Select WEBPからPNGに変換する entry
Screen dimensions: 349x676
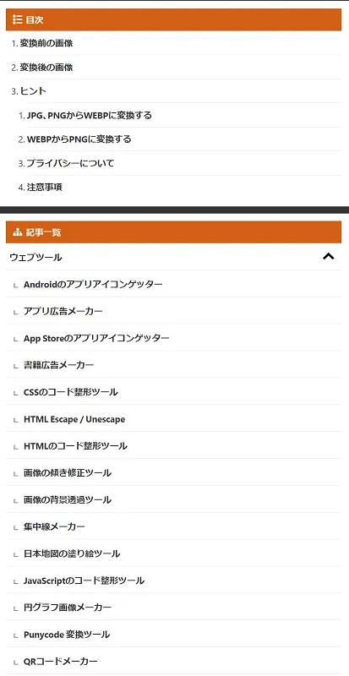[x=79, y=139]
